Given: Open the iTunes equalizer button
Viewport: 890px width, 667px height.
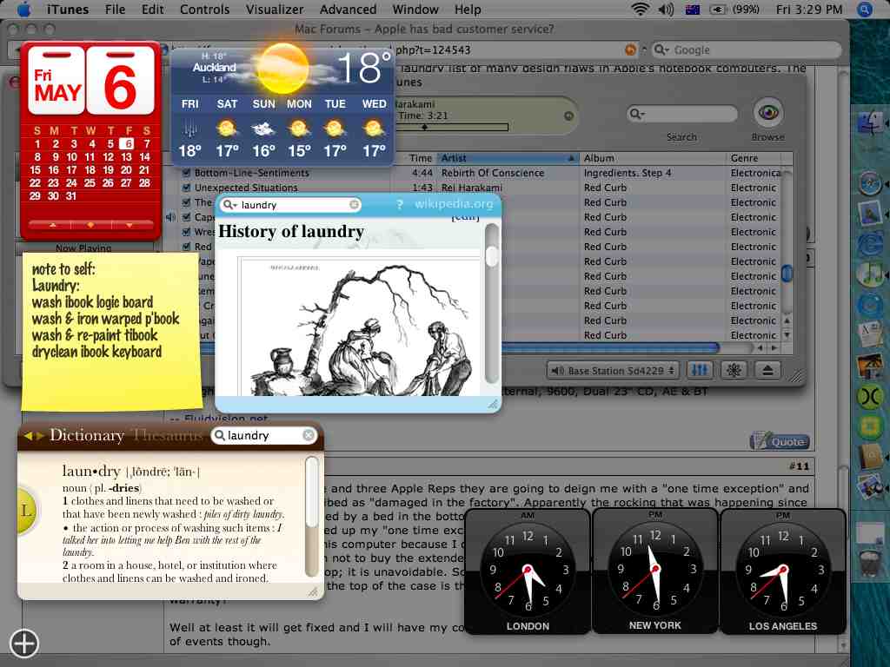Looking at the screenshot, I should coord(700,370).
